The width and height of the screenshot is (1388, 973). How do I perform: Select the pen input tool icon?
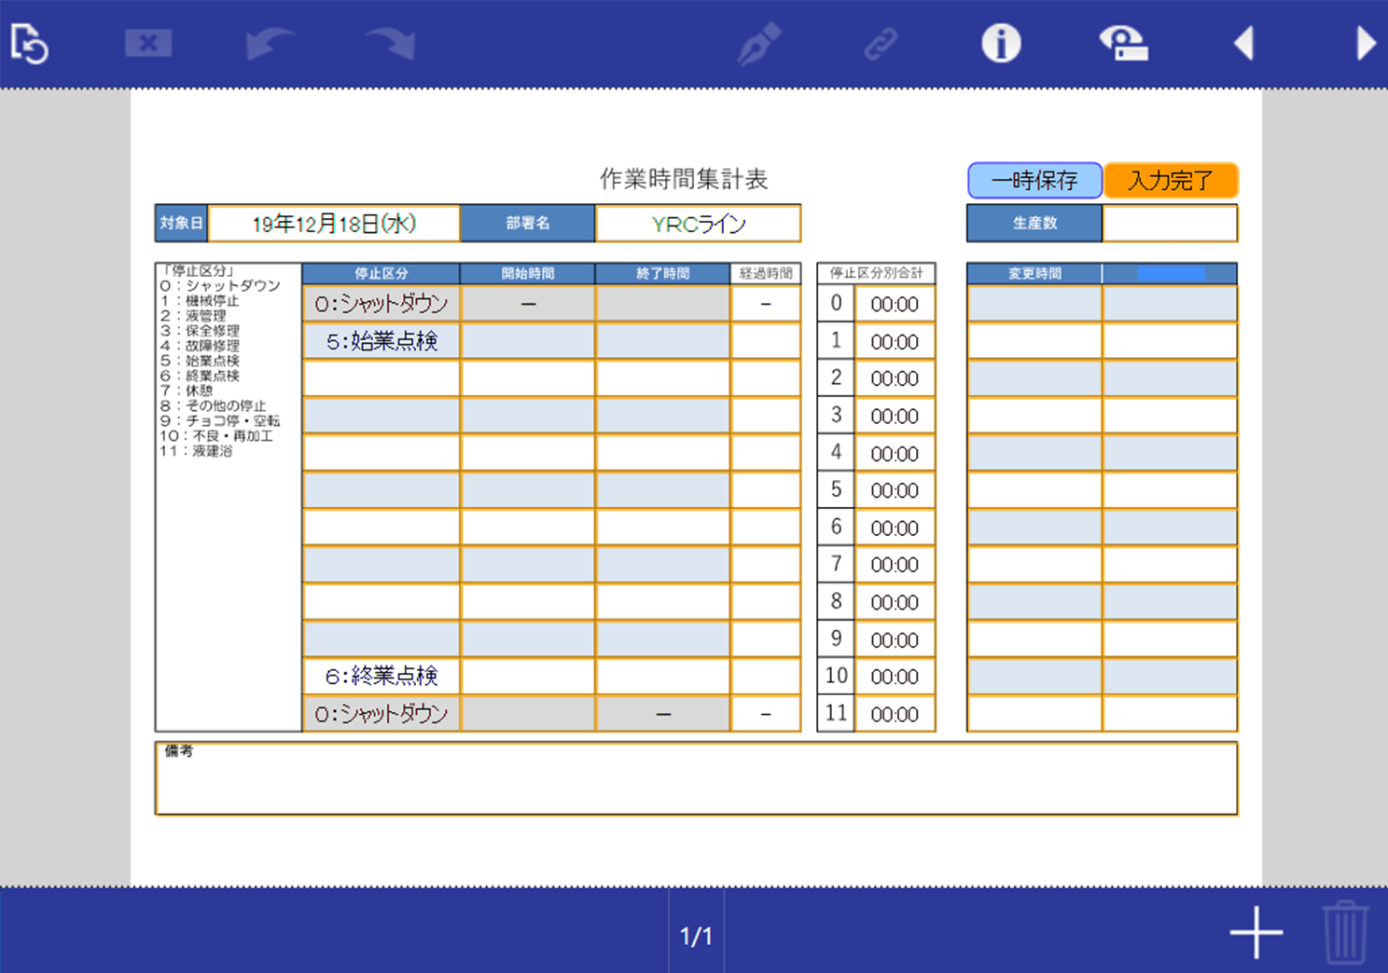coord(758,44)
